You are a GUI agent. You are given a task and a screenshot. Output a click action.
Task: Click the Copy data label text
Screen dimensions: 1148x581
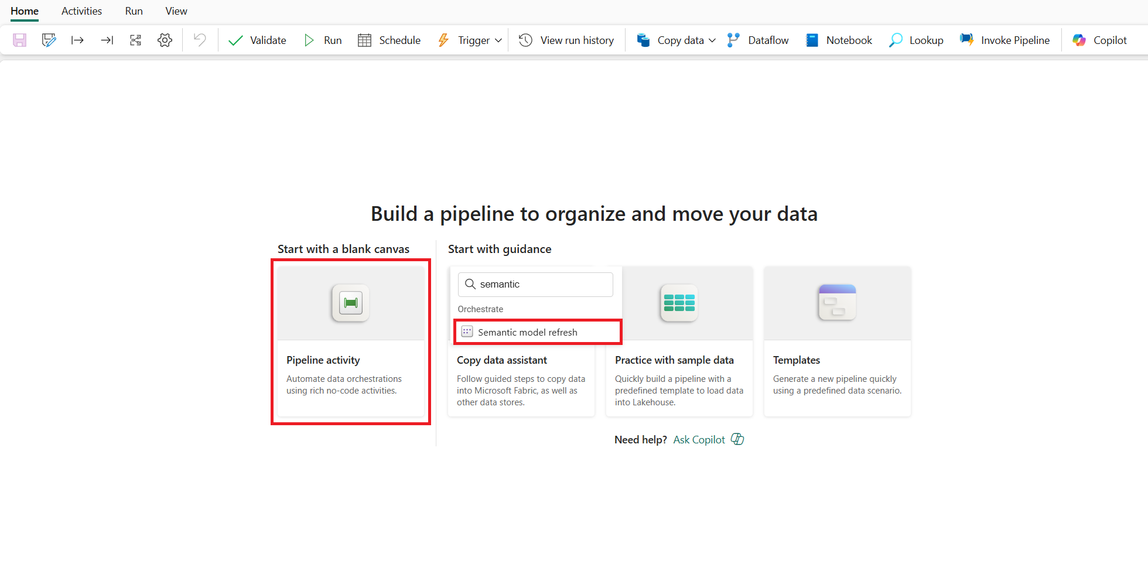click(681, 40)
